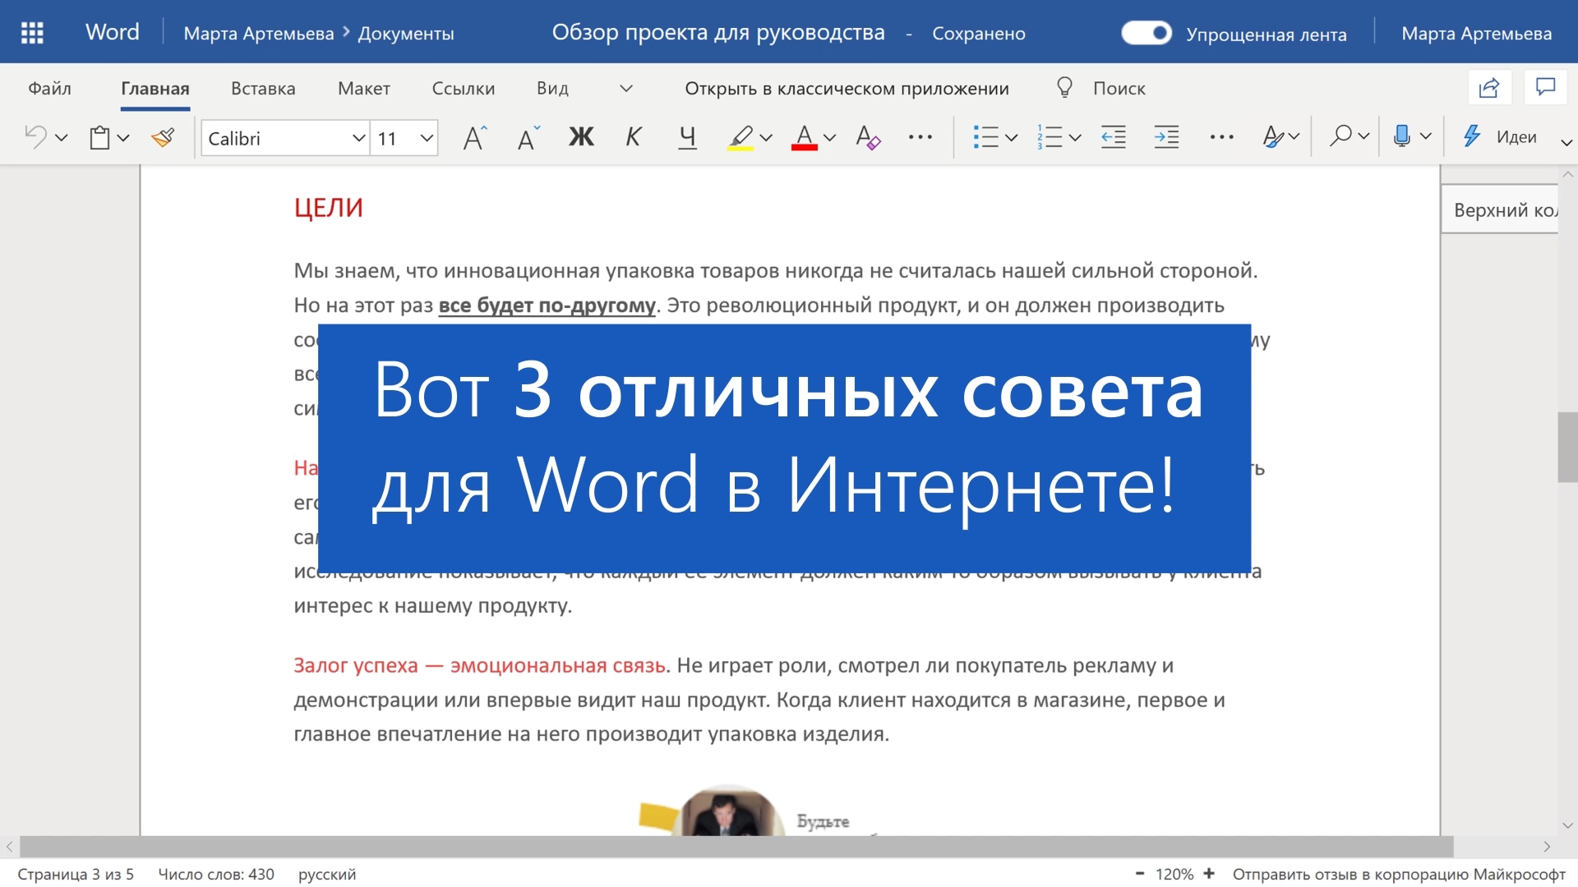The image size is (1578, 887).
Task: Click the русский language indicator
Action: click(x=327, y=874)
